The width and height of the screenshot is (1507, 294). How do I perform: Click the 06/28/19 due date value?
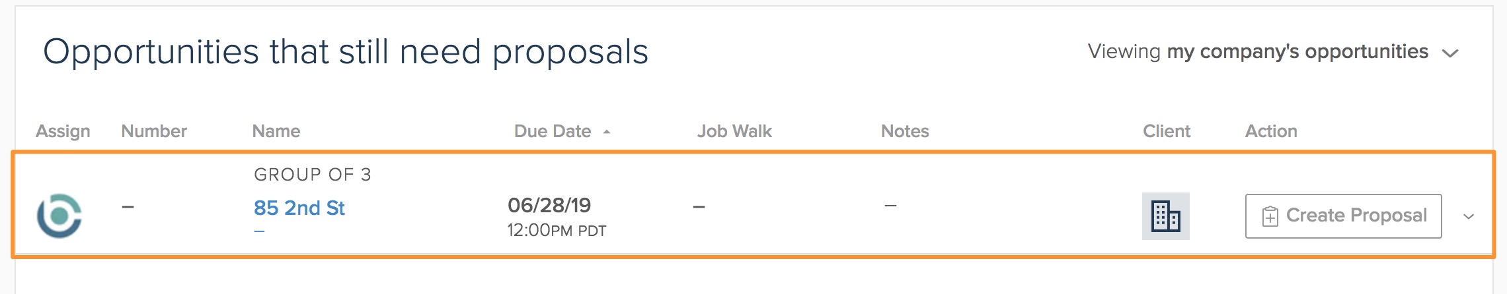549,206
